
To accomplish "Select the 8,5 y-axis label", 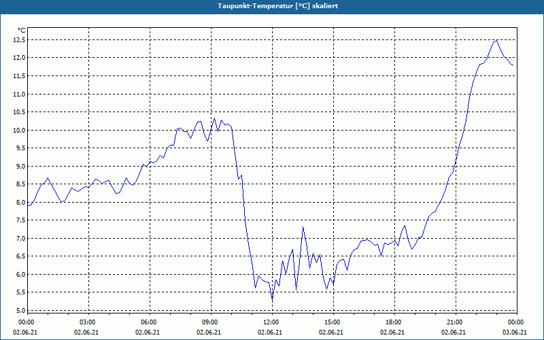I will (x=20, y=184).
